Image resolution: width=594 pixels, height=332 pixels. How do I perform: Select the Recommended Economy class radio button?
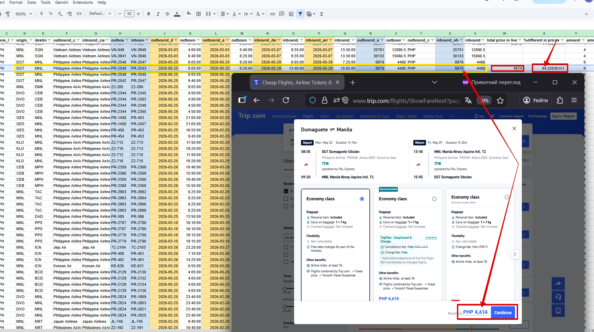click(434, 199)
